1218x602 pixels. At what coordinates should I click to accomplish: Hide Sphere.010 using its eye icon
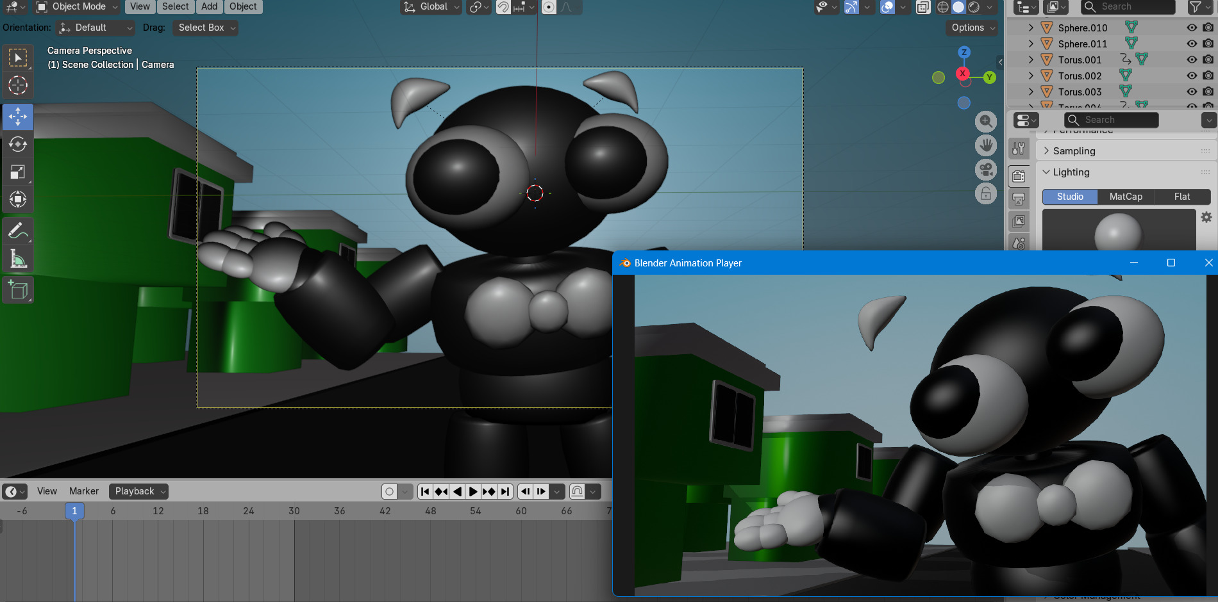click(x=1191, y=28)
